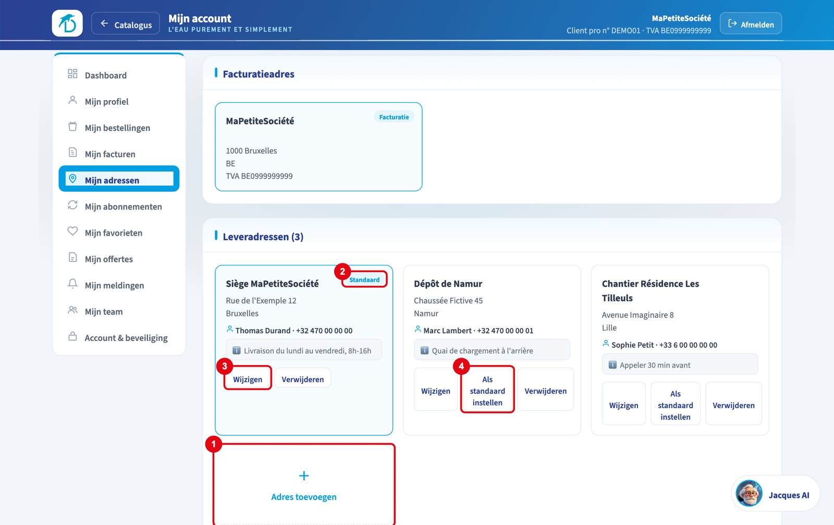Click the plus icon to add address

pos(304,475)
